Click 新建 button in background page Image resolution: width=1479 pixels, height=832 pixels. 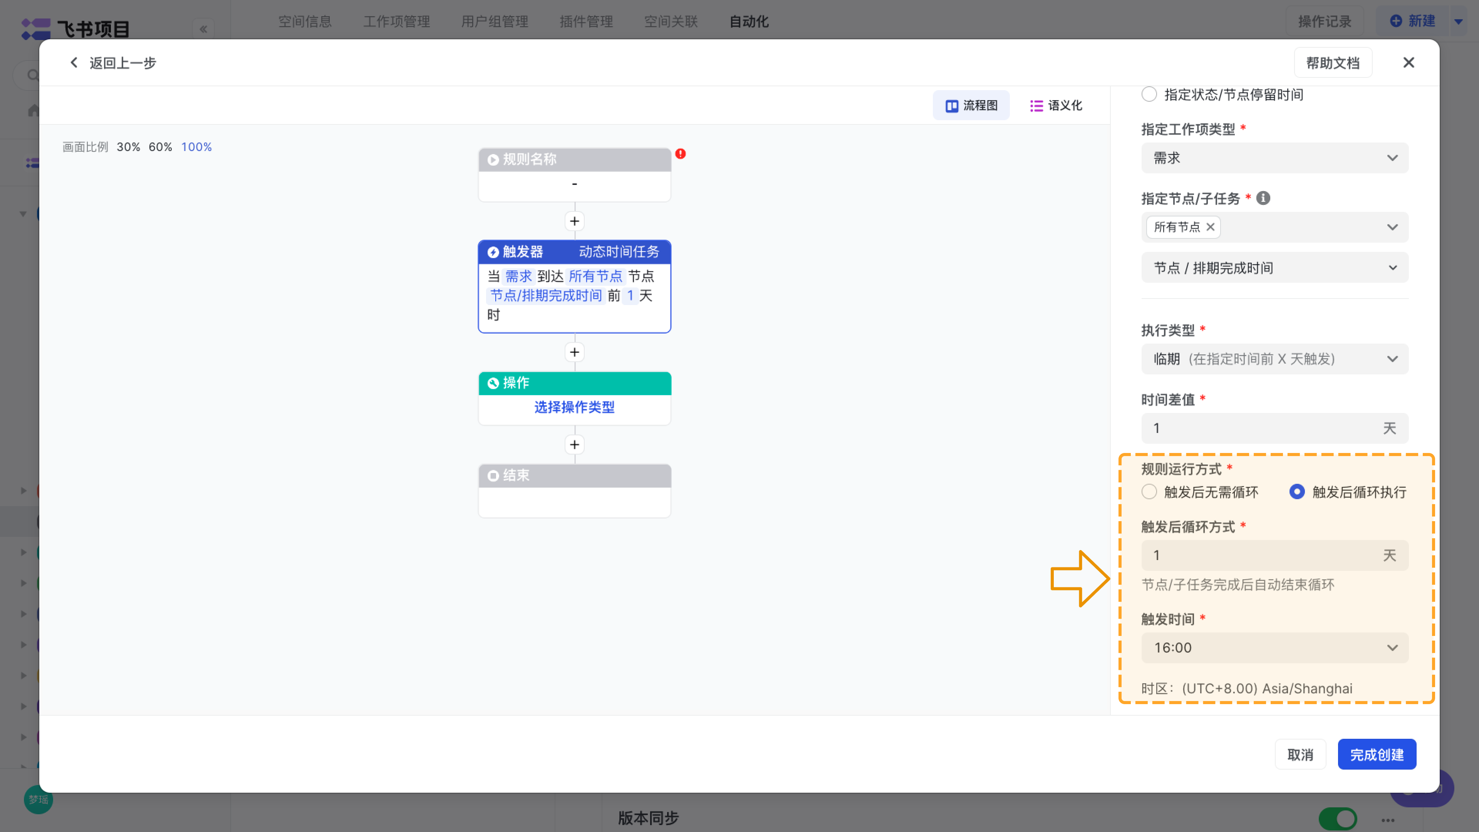(x=1413, y=21)
